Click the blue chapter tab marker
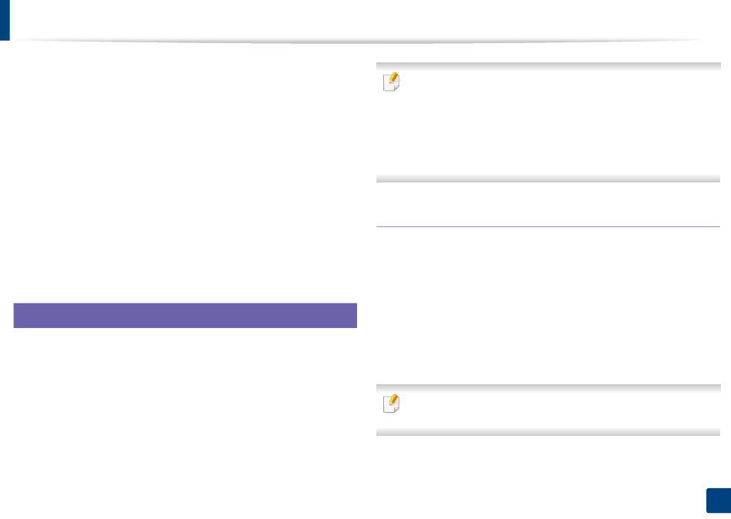The height and width of the screenshot is (519, 731). coord(5,20)
